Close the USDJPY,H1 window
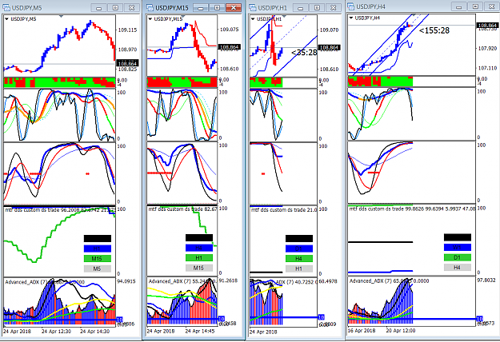The height and width of the screenshot is (342, 500). [x=334, y=8]
